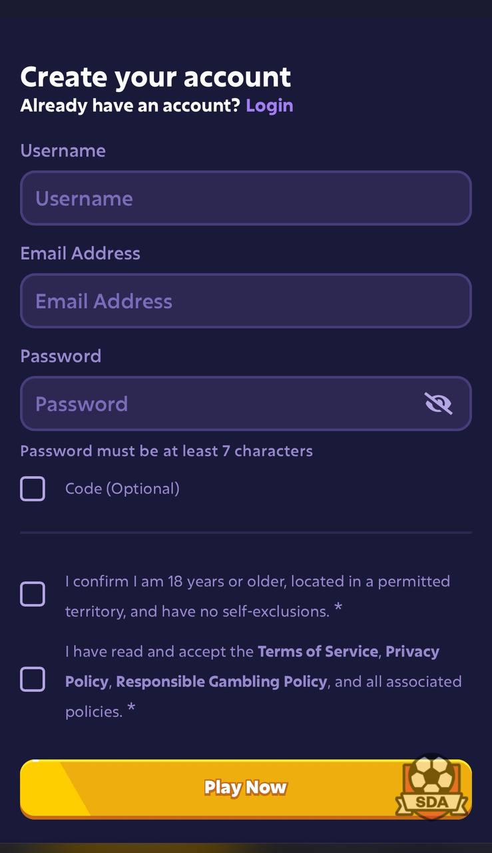Click the Email Address label above the field
492x853 pixels.
(x=81, y=253)
